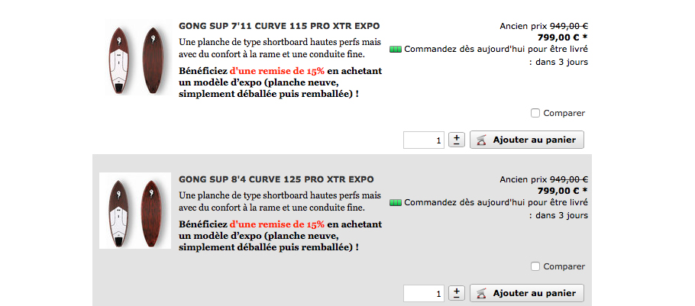
Task: Click crossed-out 949,00 € old price for 8'4 board
Action: 569,179
